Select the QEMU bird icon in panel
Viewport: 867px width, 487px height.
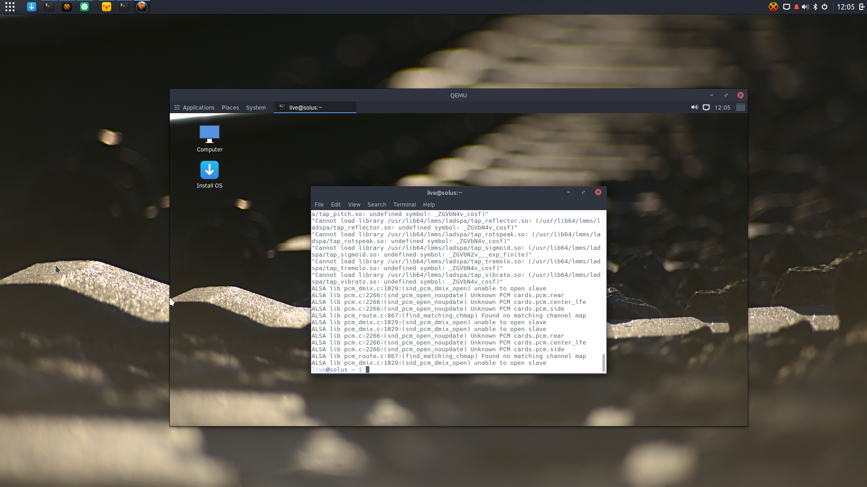click(x=142, y=7)
